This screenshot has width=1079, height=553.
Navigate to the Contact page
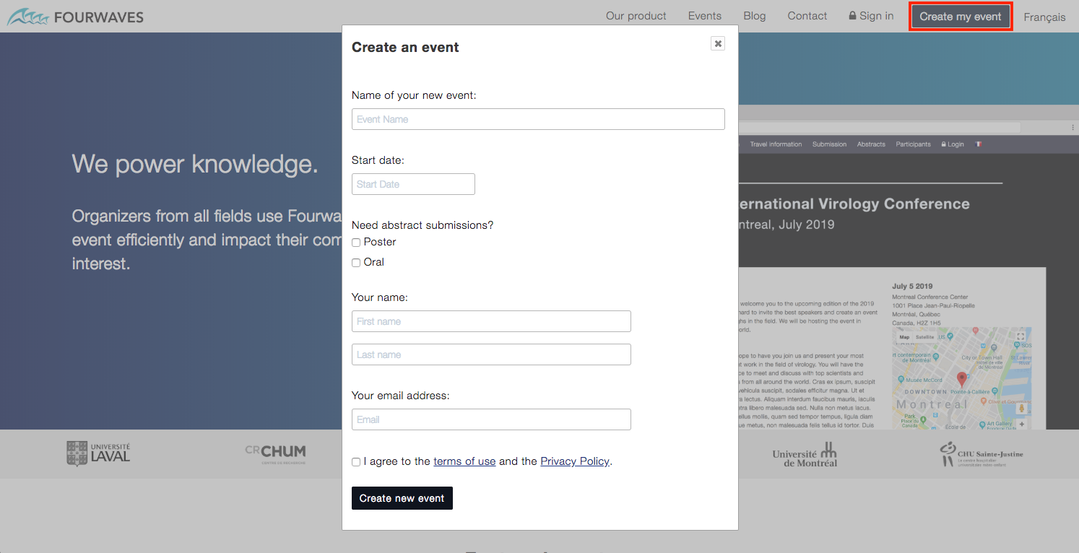(x=807, y=16)
